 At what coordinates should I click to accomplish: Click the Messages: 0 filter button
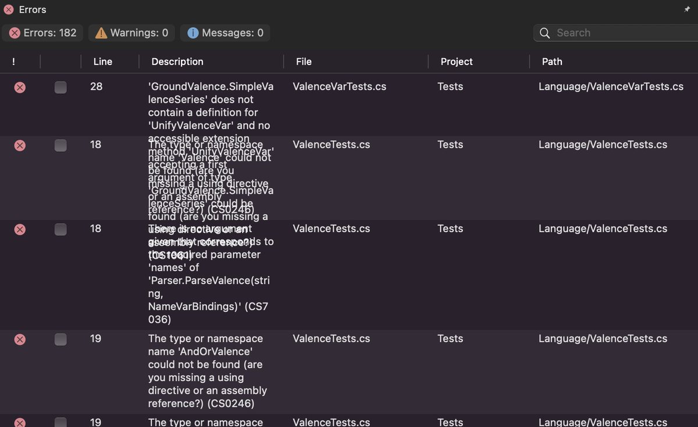point(225,33)
